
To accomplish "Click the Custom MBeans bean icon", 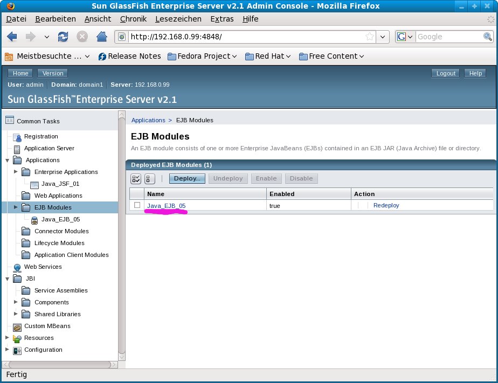I will click(x=17, y=326).
